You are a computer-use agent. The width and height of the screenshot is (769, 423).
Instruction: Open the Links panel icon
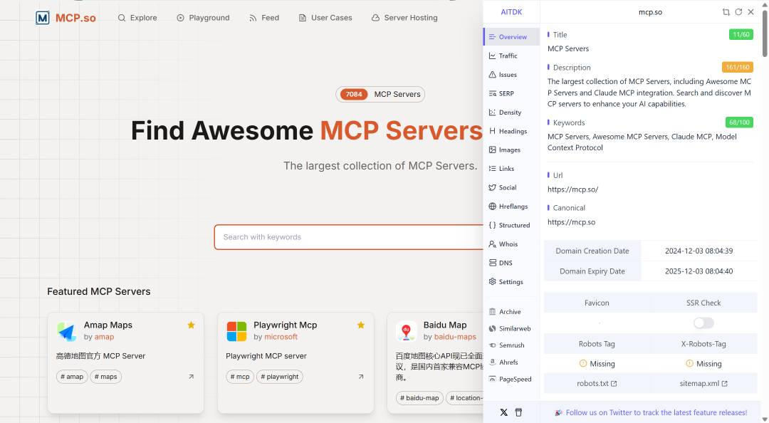[493, 168]
